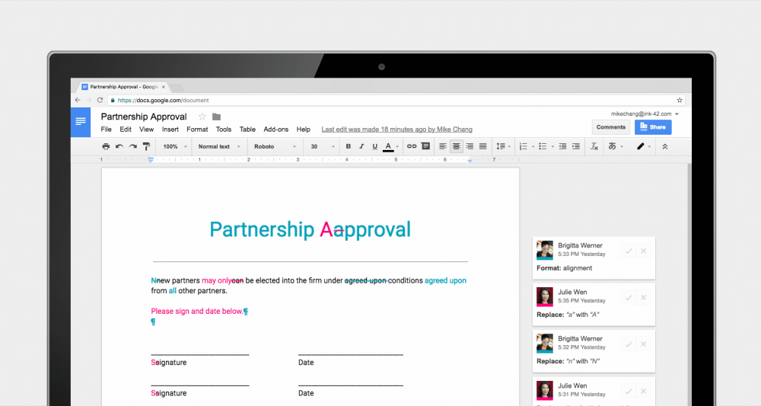Bookmark this page with the address bar star

click(x=680, y=100)
